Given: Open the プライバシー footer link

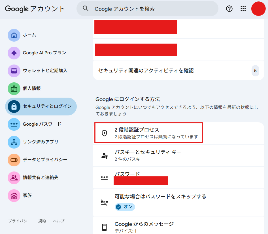Looking at the screenshot, I should tap(20, 221).
